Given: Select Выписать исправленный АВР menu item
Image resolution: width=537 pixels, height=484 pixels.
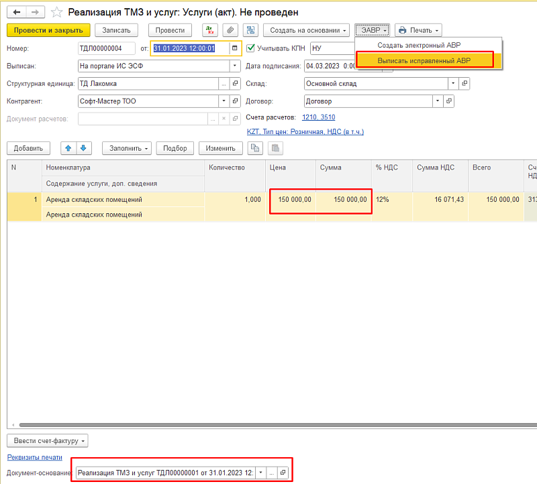Looking at the screenshot, I should pyautogui.click(x=424, y=60).
